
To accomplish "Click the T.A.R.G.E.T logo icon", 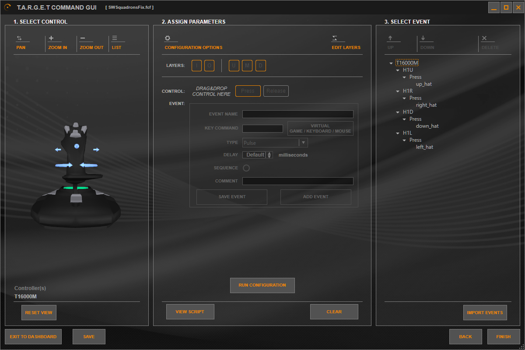I will [x=7, y=7].
